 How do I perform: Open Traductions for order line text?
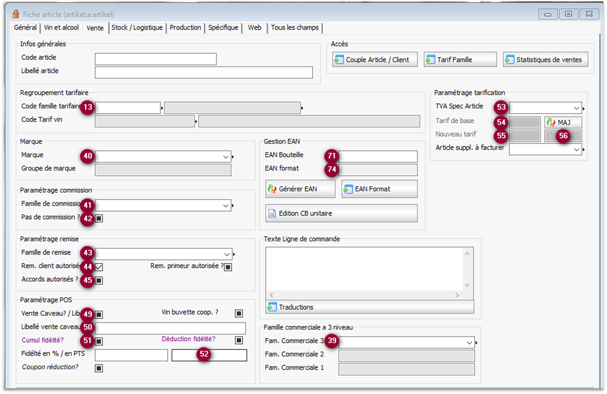pos(272,307)
